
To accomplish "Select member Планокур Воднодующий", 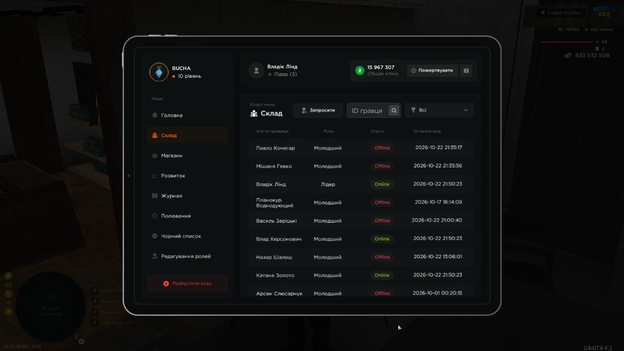I will coord(275,203).
